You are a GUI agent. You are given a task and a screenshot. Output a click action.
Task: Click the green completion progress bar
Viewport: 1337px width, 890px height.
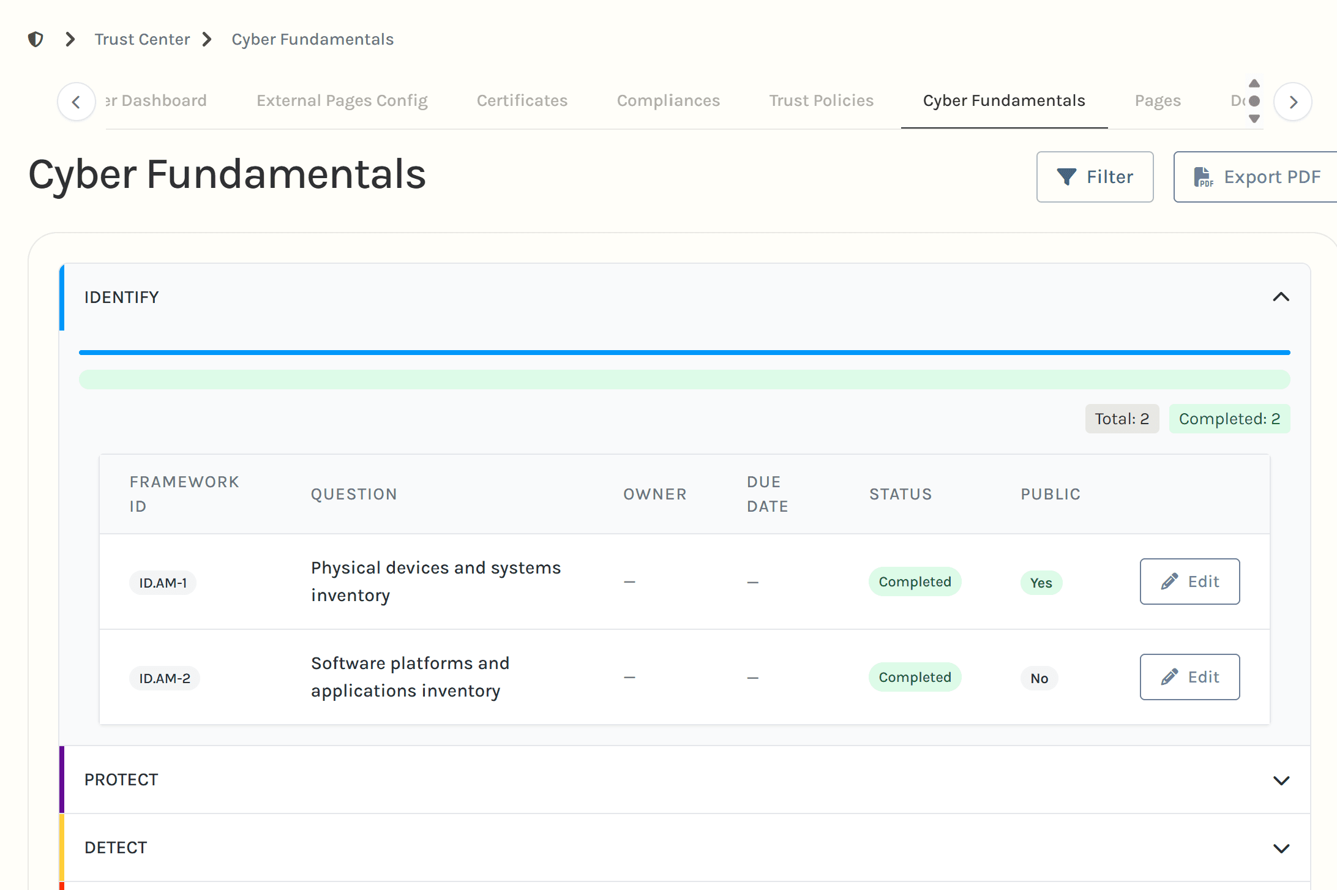[x=684, y=380]
